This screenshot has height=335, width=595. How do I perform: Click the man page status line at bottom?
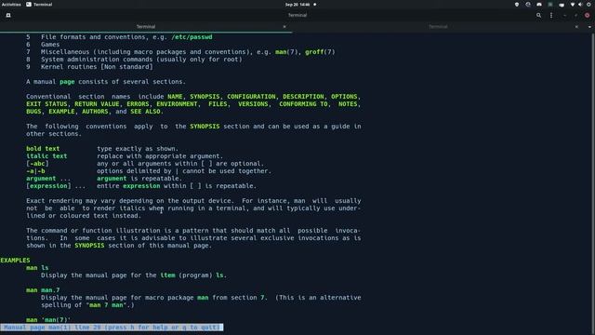112,327
